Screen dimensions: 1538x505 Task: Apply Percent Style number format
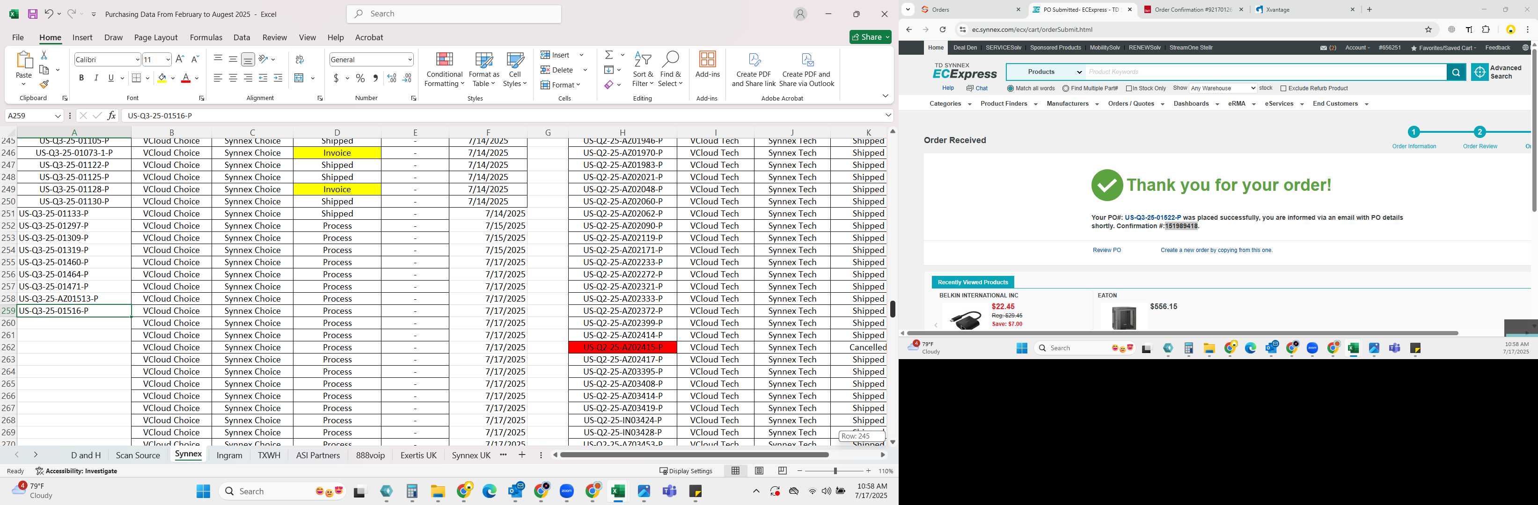pyautogui.click(x=360, y=78)
